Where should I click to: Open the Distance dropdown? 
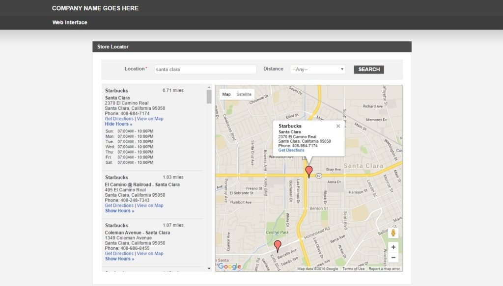coord(317,70)
